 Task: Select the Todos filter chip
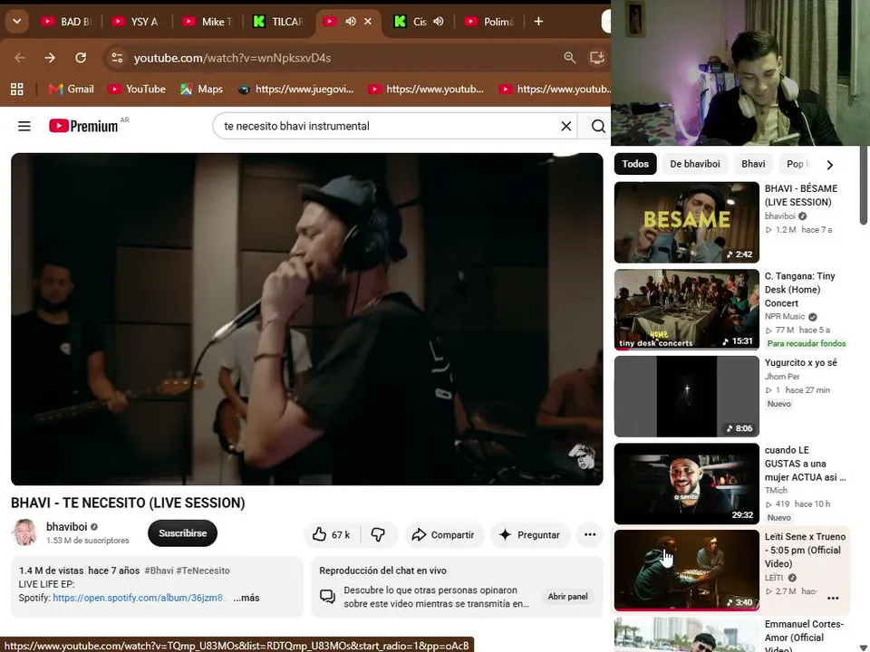pyautogui.click(x=635, y=164)
